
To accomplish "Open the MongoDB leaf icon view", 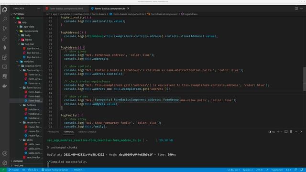I will [5, 48].
